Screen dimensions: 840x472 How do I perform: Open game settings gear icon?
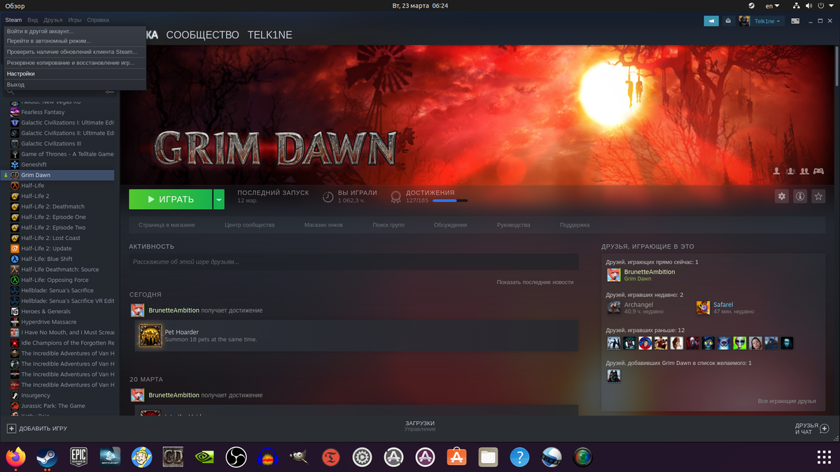[782, 196]
